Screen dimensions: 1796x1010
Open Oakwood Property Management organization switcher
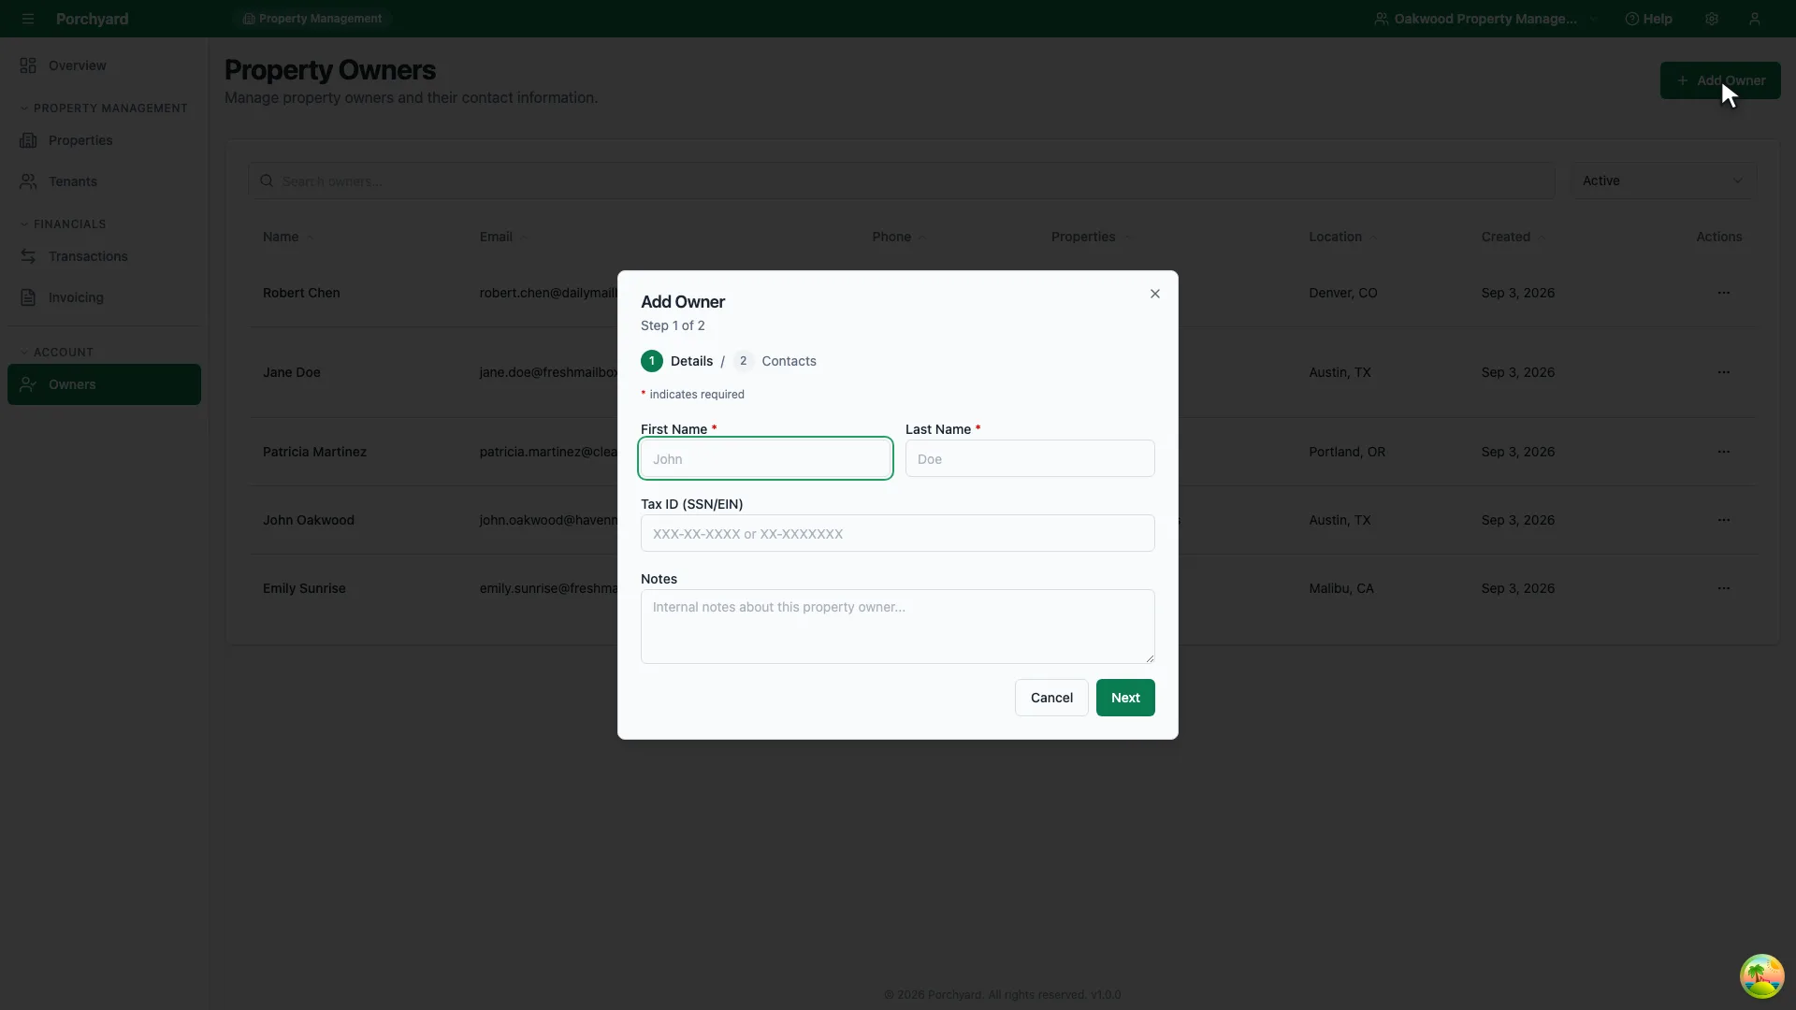click(x=1485, y=19)
